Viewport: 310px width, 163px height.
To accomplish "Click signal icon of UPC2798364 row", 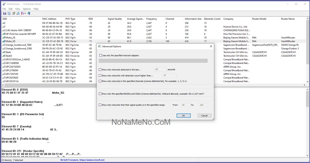I will pos(4,71).
